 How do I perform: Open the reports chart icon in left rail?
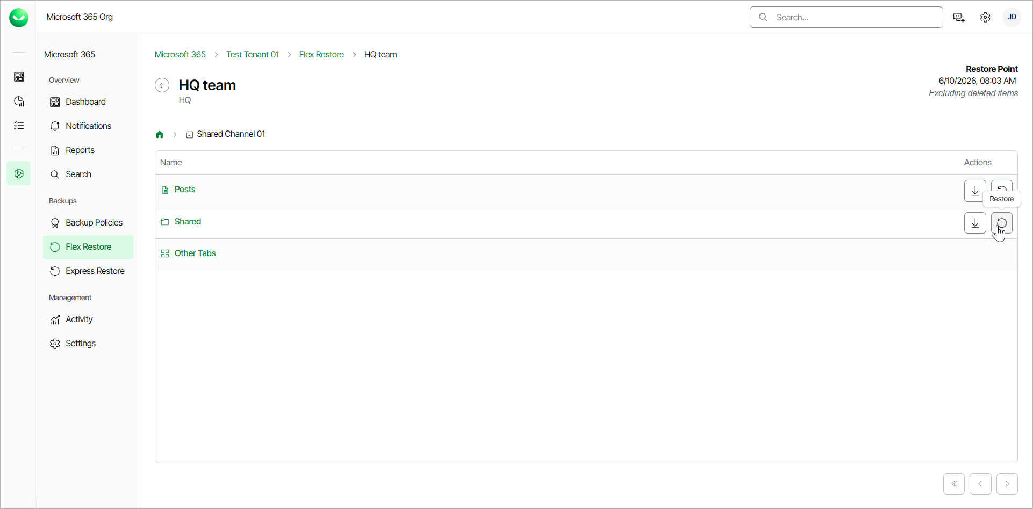click(19, 101)
